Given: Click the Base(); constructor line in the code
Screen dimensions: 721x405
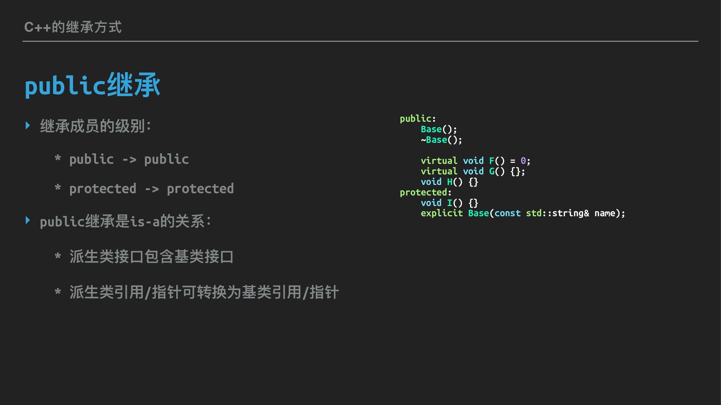Looking at the screenshot, I should pyautogui.click(x=438, y=129).
